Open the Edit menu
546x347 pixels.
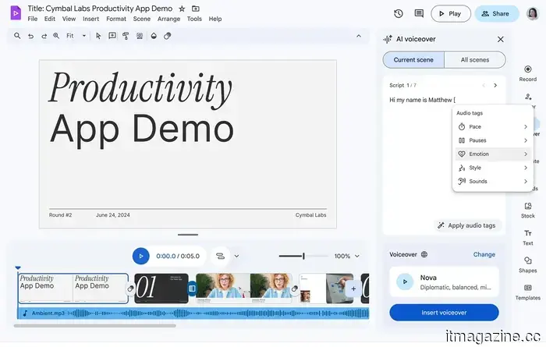49,19
